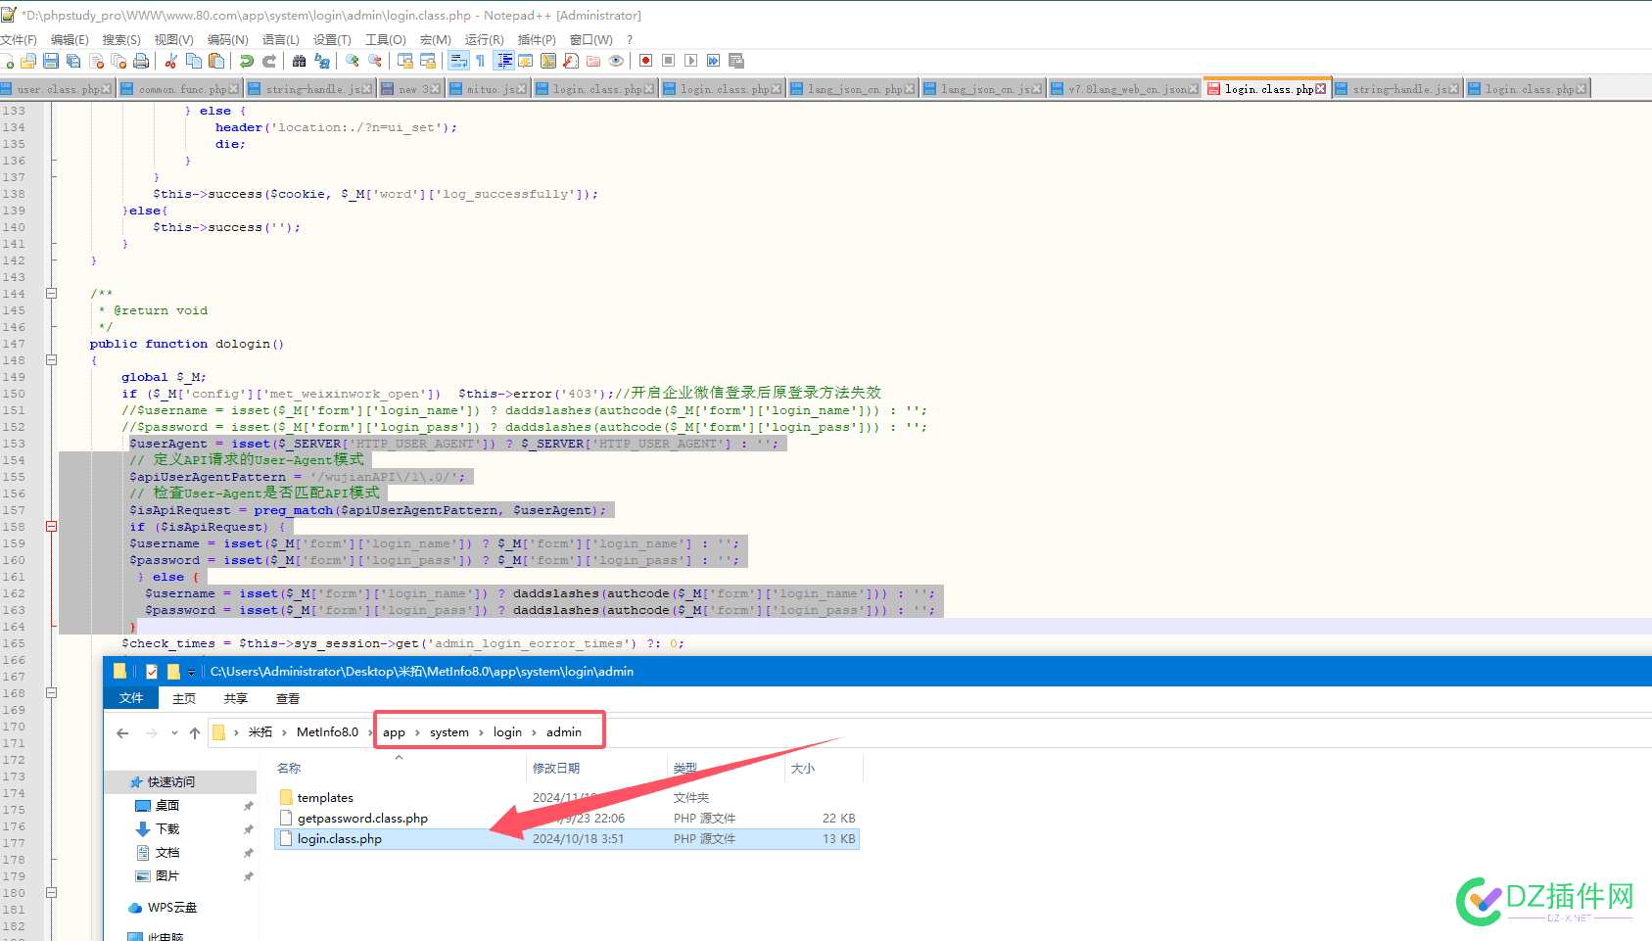The image size is (1652, 941).
Task: Open Explorer recent locations dropdown arrow
Action: click(174, 732)
